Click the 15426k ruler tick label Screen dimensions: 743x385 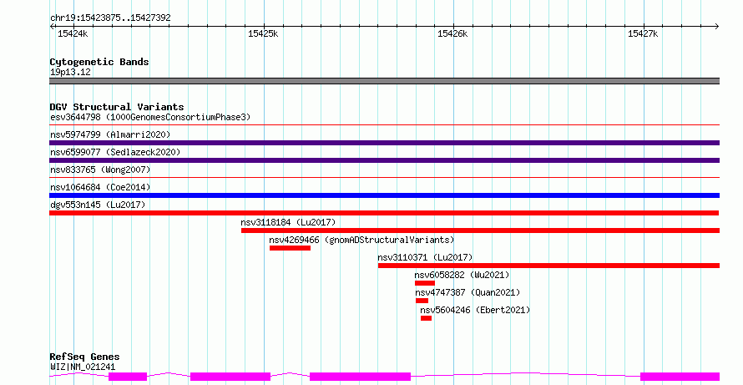(452, 33)
